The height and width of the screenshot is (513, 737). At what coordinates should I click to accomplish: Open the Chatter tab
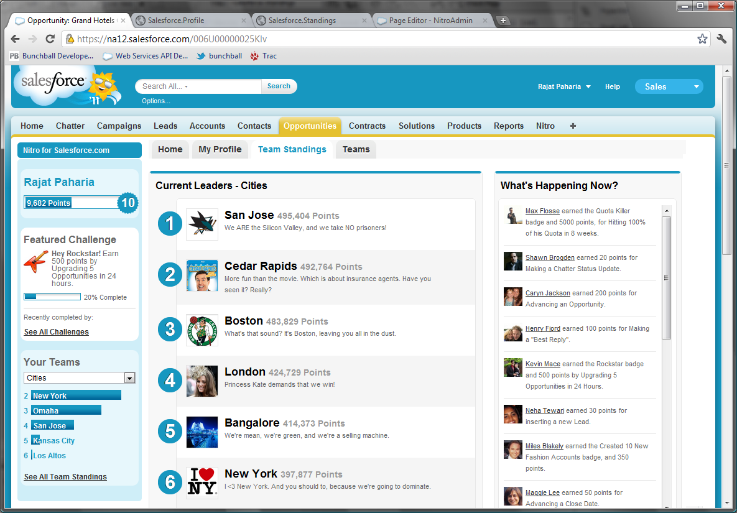click(x=70, y=126)
